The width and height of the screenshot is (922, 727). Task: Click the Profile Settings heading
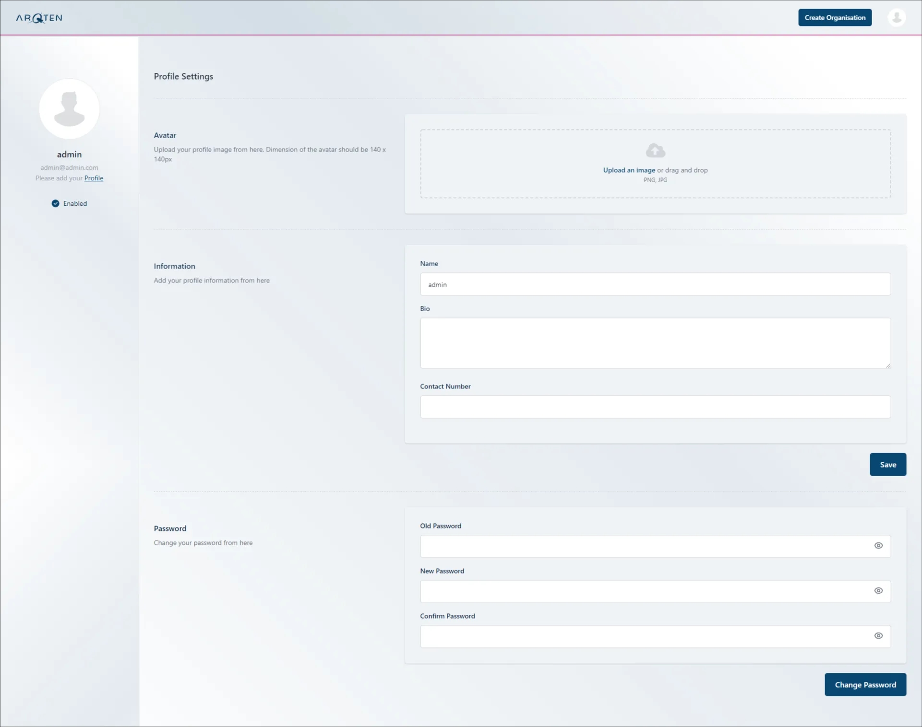[183, 76]
